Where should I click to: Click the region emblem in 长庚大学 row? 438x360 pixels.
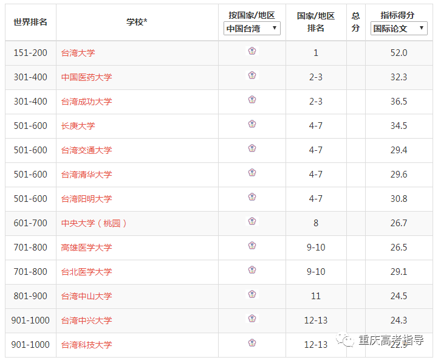pyautogui.click(x=252, y=123)
